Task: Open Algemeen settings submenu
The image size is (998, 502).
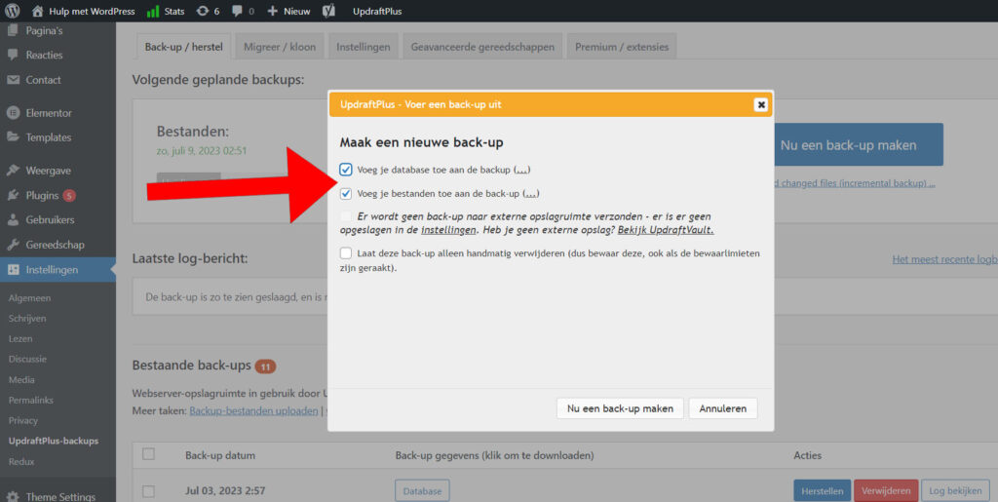Action: click(30, 297)
